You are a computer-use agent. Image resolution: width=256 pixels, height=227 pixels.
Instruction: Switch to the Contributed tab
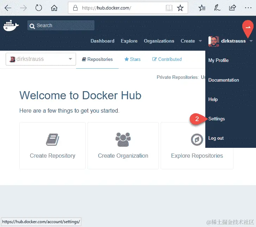(x=167, y=59)
